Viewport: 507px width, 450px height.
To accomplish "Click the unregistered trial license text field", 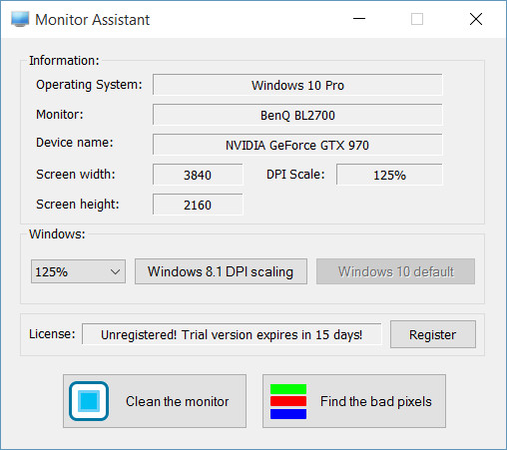I will pos(232,334).
